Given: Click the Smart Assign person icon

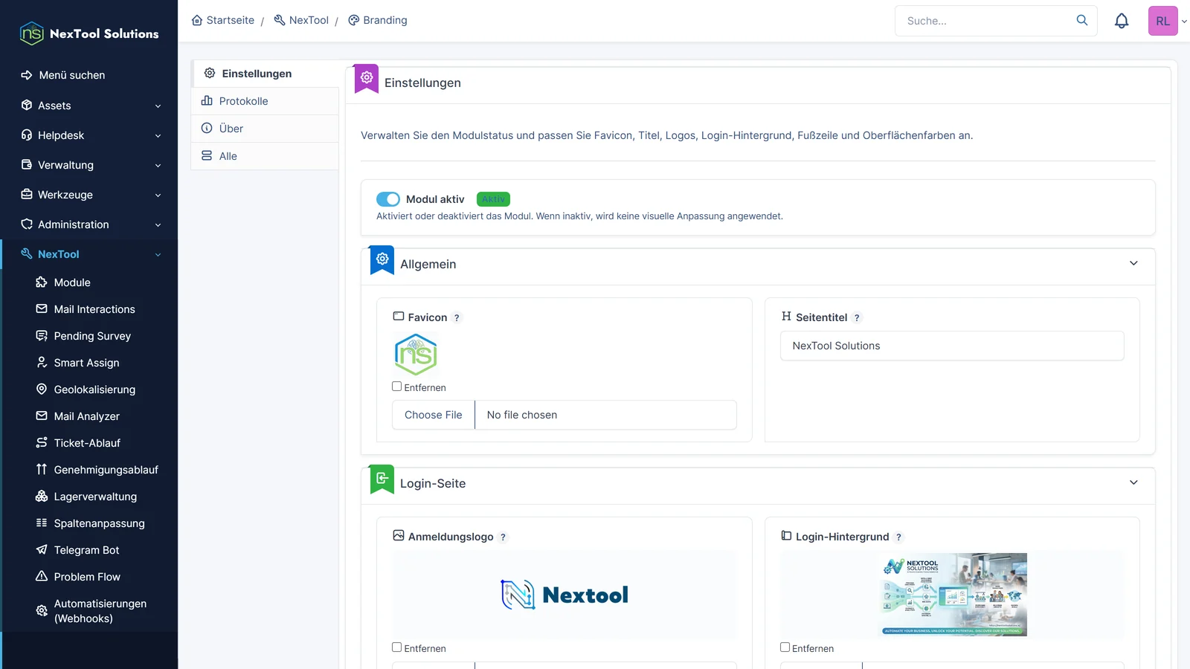Looking at the screenshot, I should pos(42,362).
